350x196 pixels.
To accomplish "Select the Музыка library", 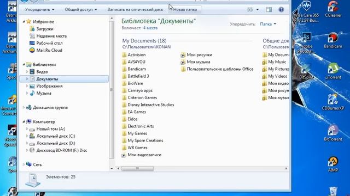I will pyautogui.click(x=40, y=93).
